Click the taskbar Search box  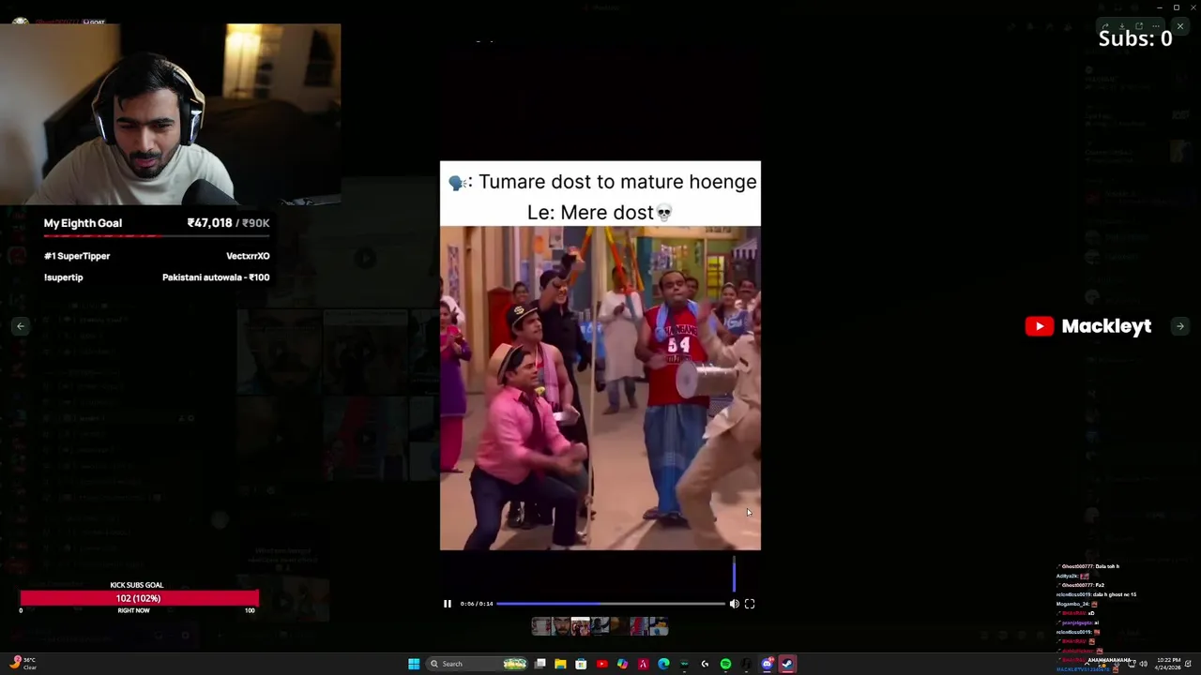[x=477, y=664]
